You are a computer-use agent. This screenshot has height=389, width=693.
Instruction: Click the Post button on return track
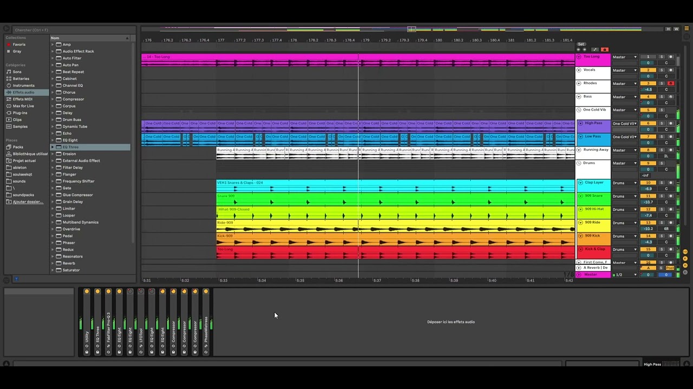click(x=670, y=268)
